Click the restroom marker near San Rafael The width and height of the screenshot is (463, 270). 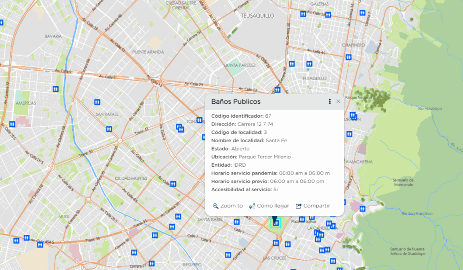tap(97, 102)
